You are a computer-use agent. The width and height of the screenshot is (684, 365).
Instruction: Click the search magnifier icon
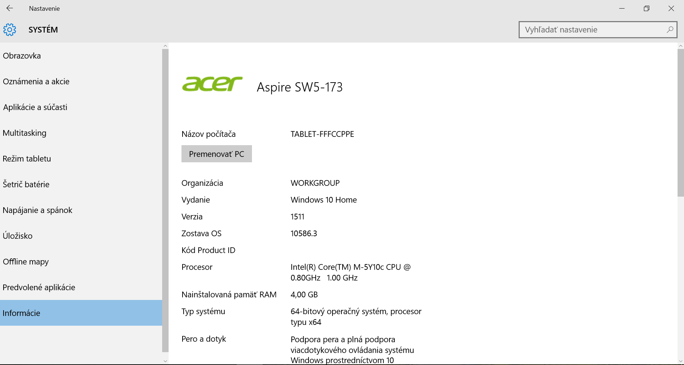(x=670, y=30)
